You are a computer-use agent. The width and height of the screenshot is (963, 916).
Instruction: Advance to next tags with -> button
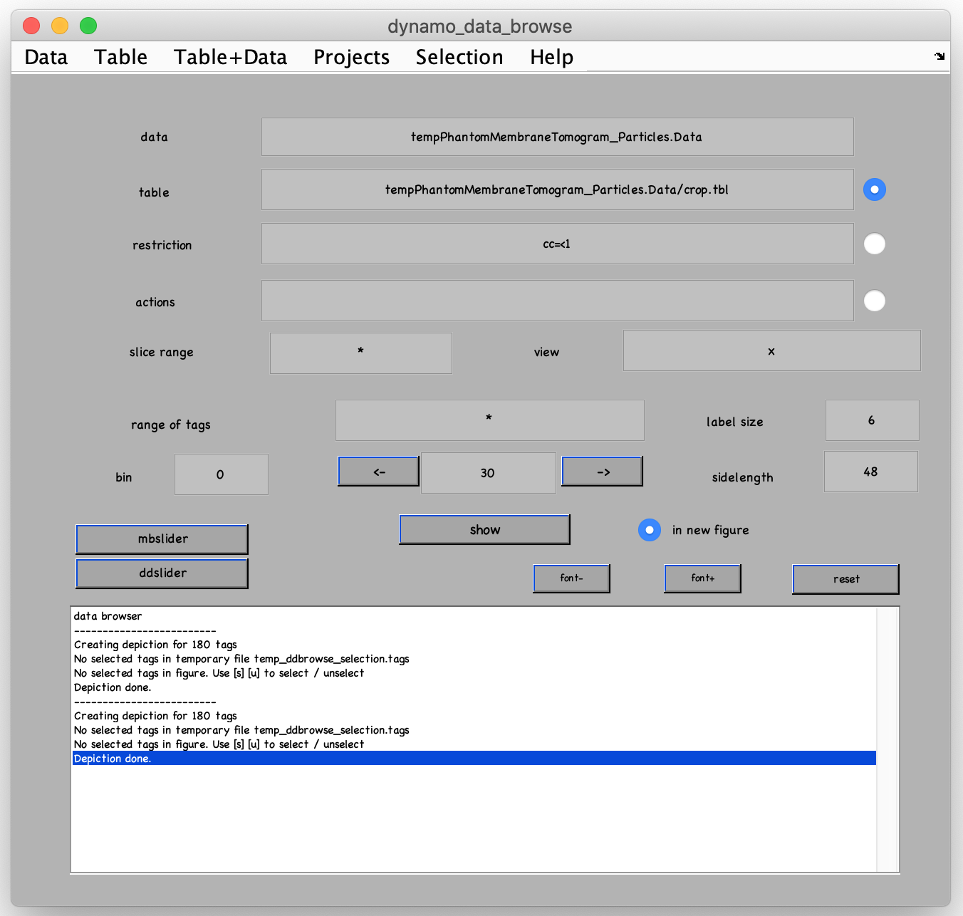tap(602, 472)
